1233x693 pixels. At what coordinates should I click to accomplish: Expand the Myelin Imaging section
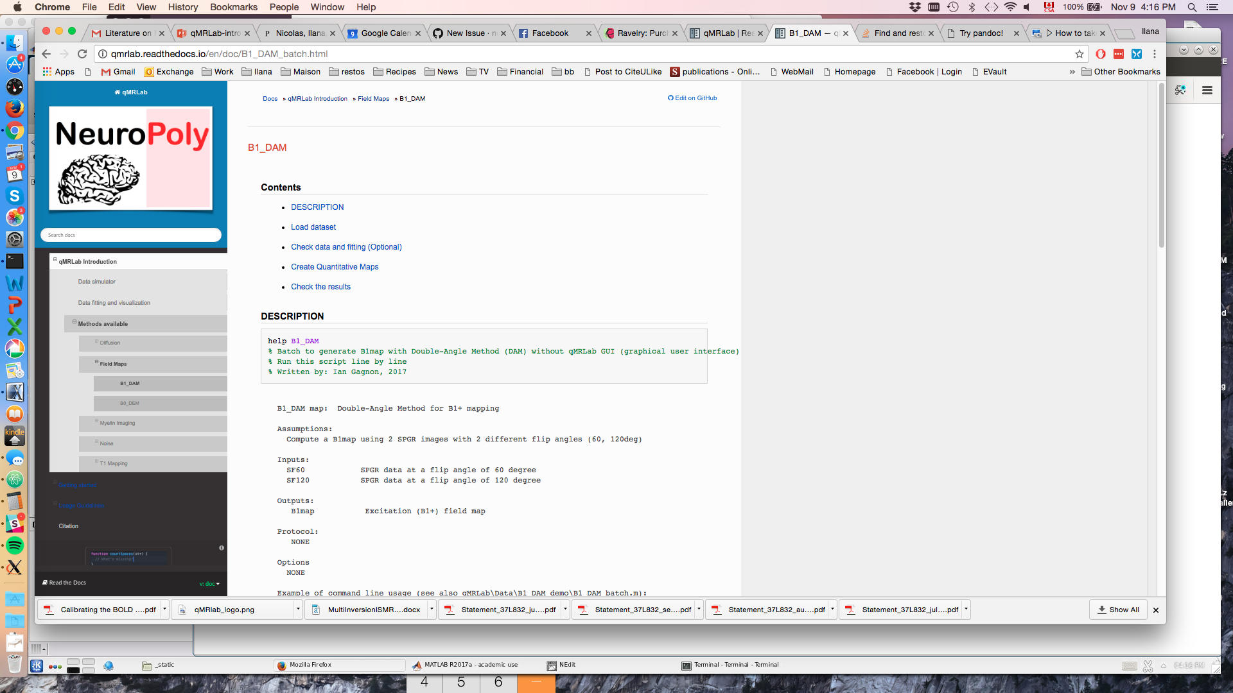(98, 421)
